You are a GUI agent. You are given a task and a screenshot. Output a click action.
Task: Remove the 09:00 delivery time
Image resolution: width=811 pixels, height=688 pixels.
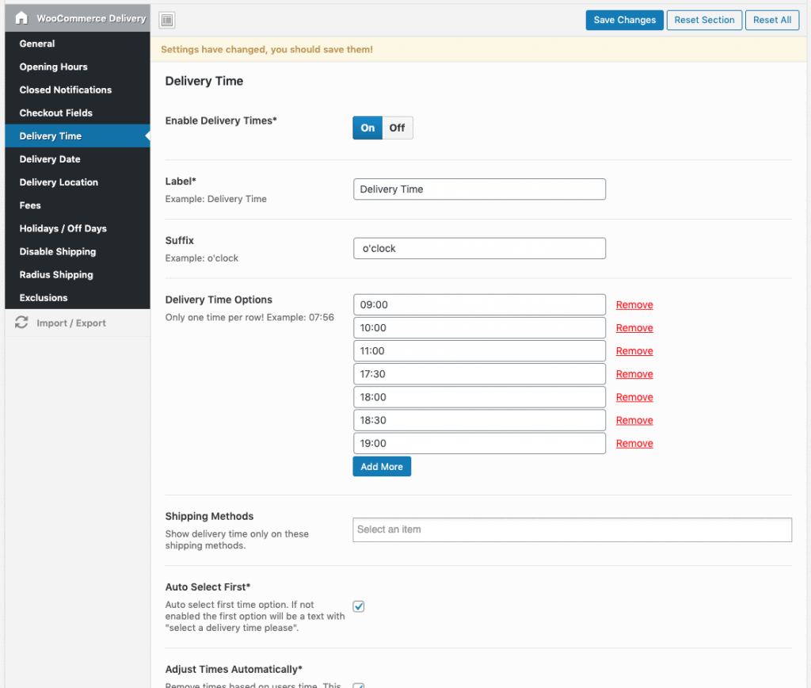tap(634, 305)
